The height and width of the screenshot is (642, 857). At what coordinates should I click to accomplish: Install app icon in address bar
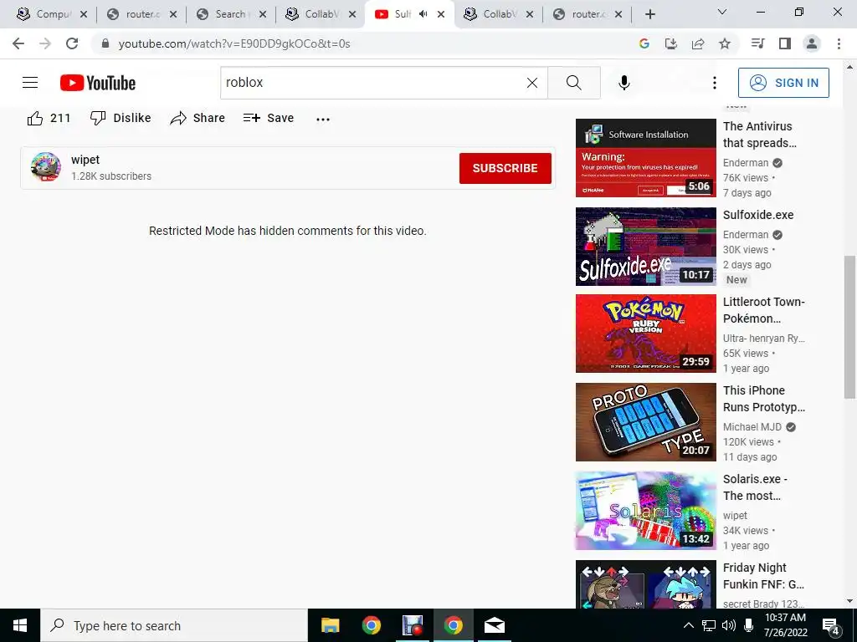[x=671, y=43]
